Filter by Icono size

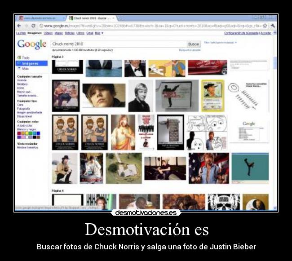click(x=21, y=88)
